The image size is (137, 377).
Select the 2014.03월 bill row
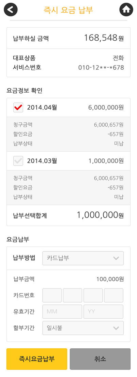[x=68, y=161]
